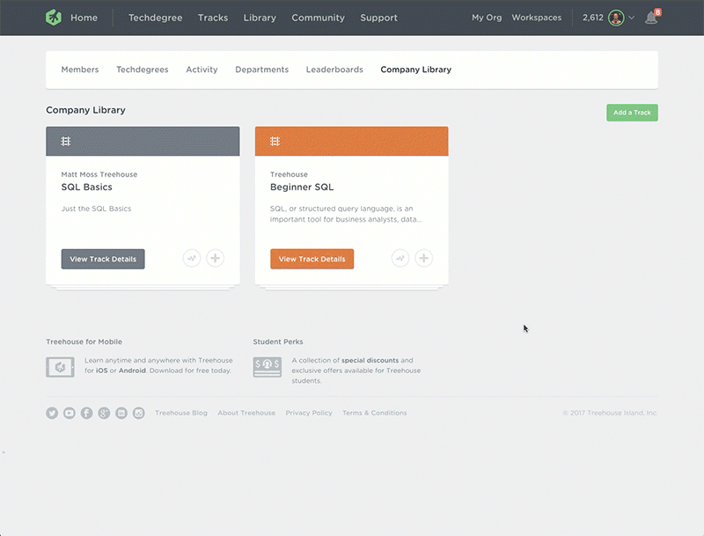Image resolution: width=704 pixels, height=536 pixels.
Task: Click the user profile avatar
Action: (x=616, y=18)
